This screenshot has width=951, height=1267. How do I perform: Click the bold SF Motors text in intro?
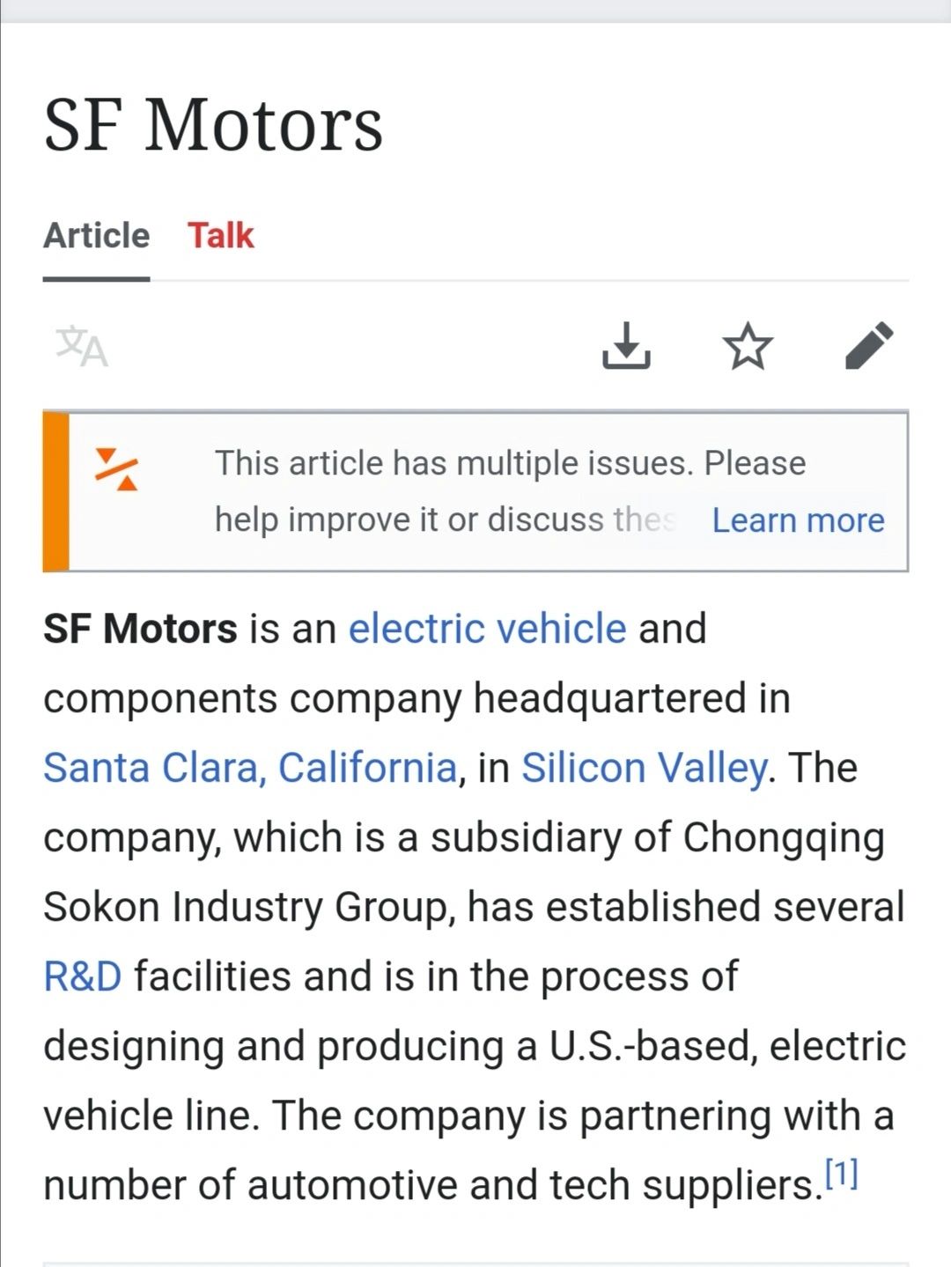click(140, 629)
